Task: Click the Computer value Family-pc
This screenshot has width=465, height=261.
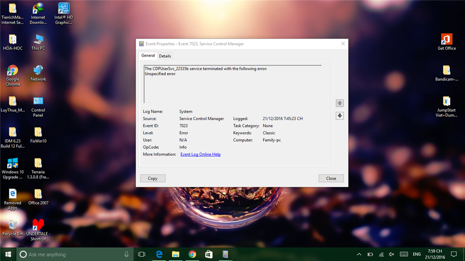Action: pos(272,140)
